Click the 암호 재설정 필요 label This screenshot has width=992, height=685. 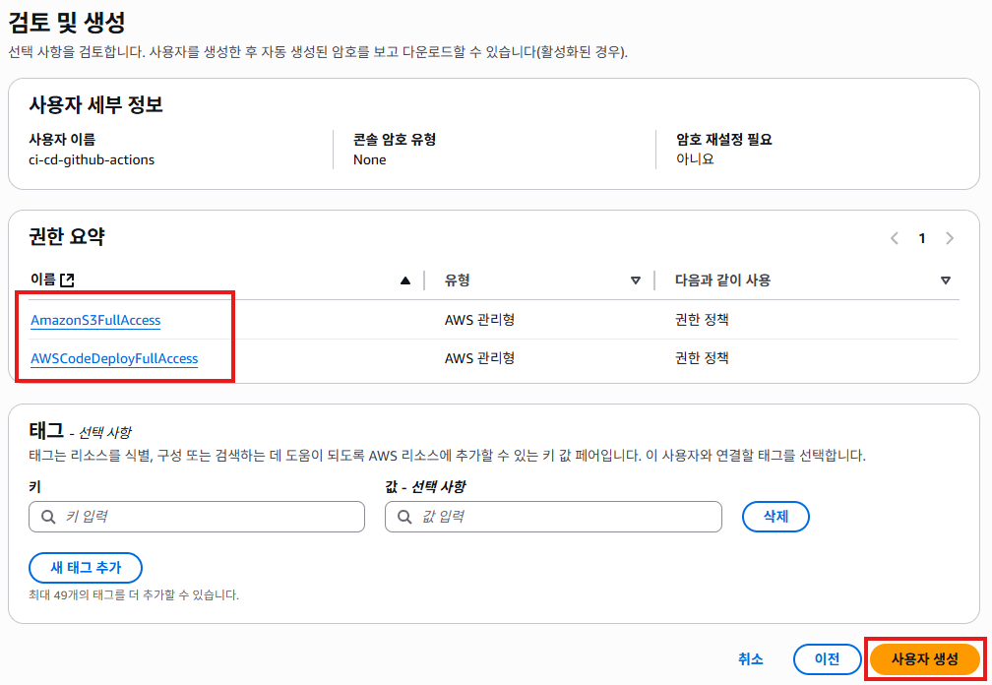[723, 139]
